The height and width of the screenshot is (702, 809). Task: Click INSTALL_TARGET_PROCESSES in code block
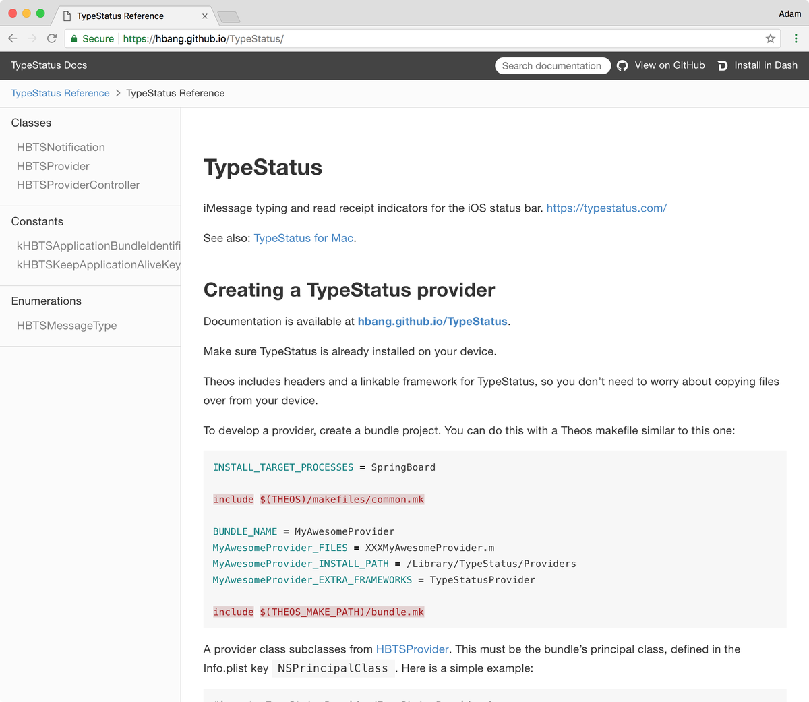click(x=283, y=467)
